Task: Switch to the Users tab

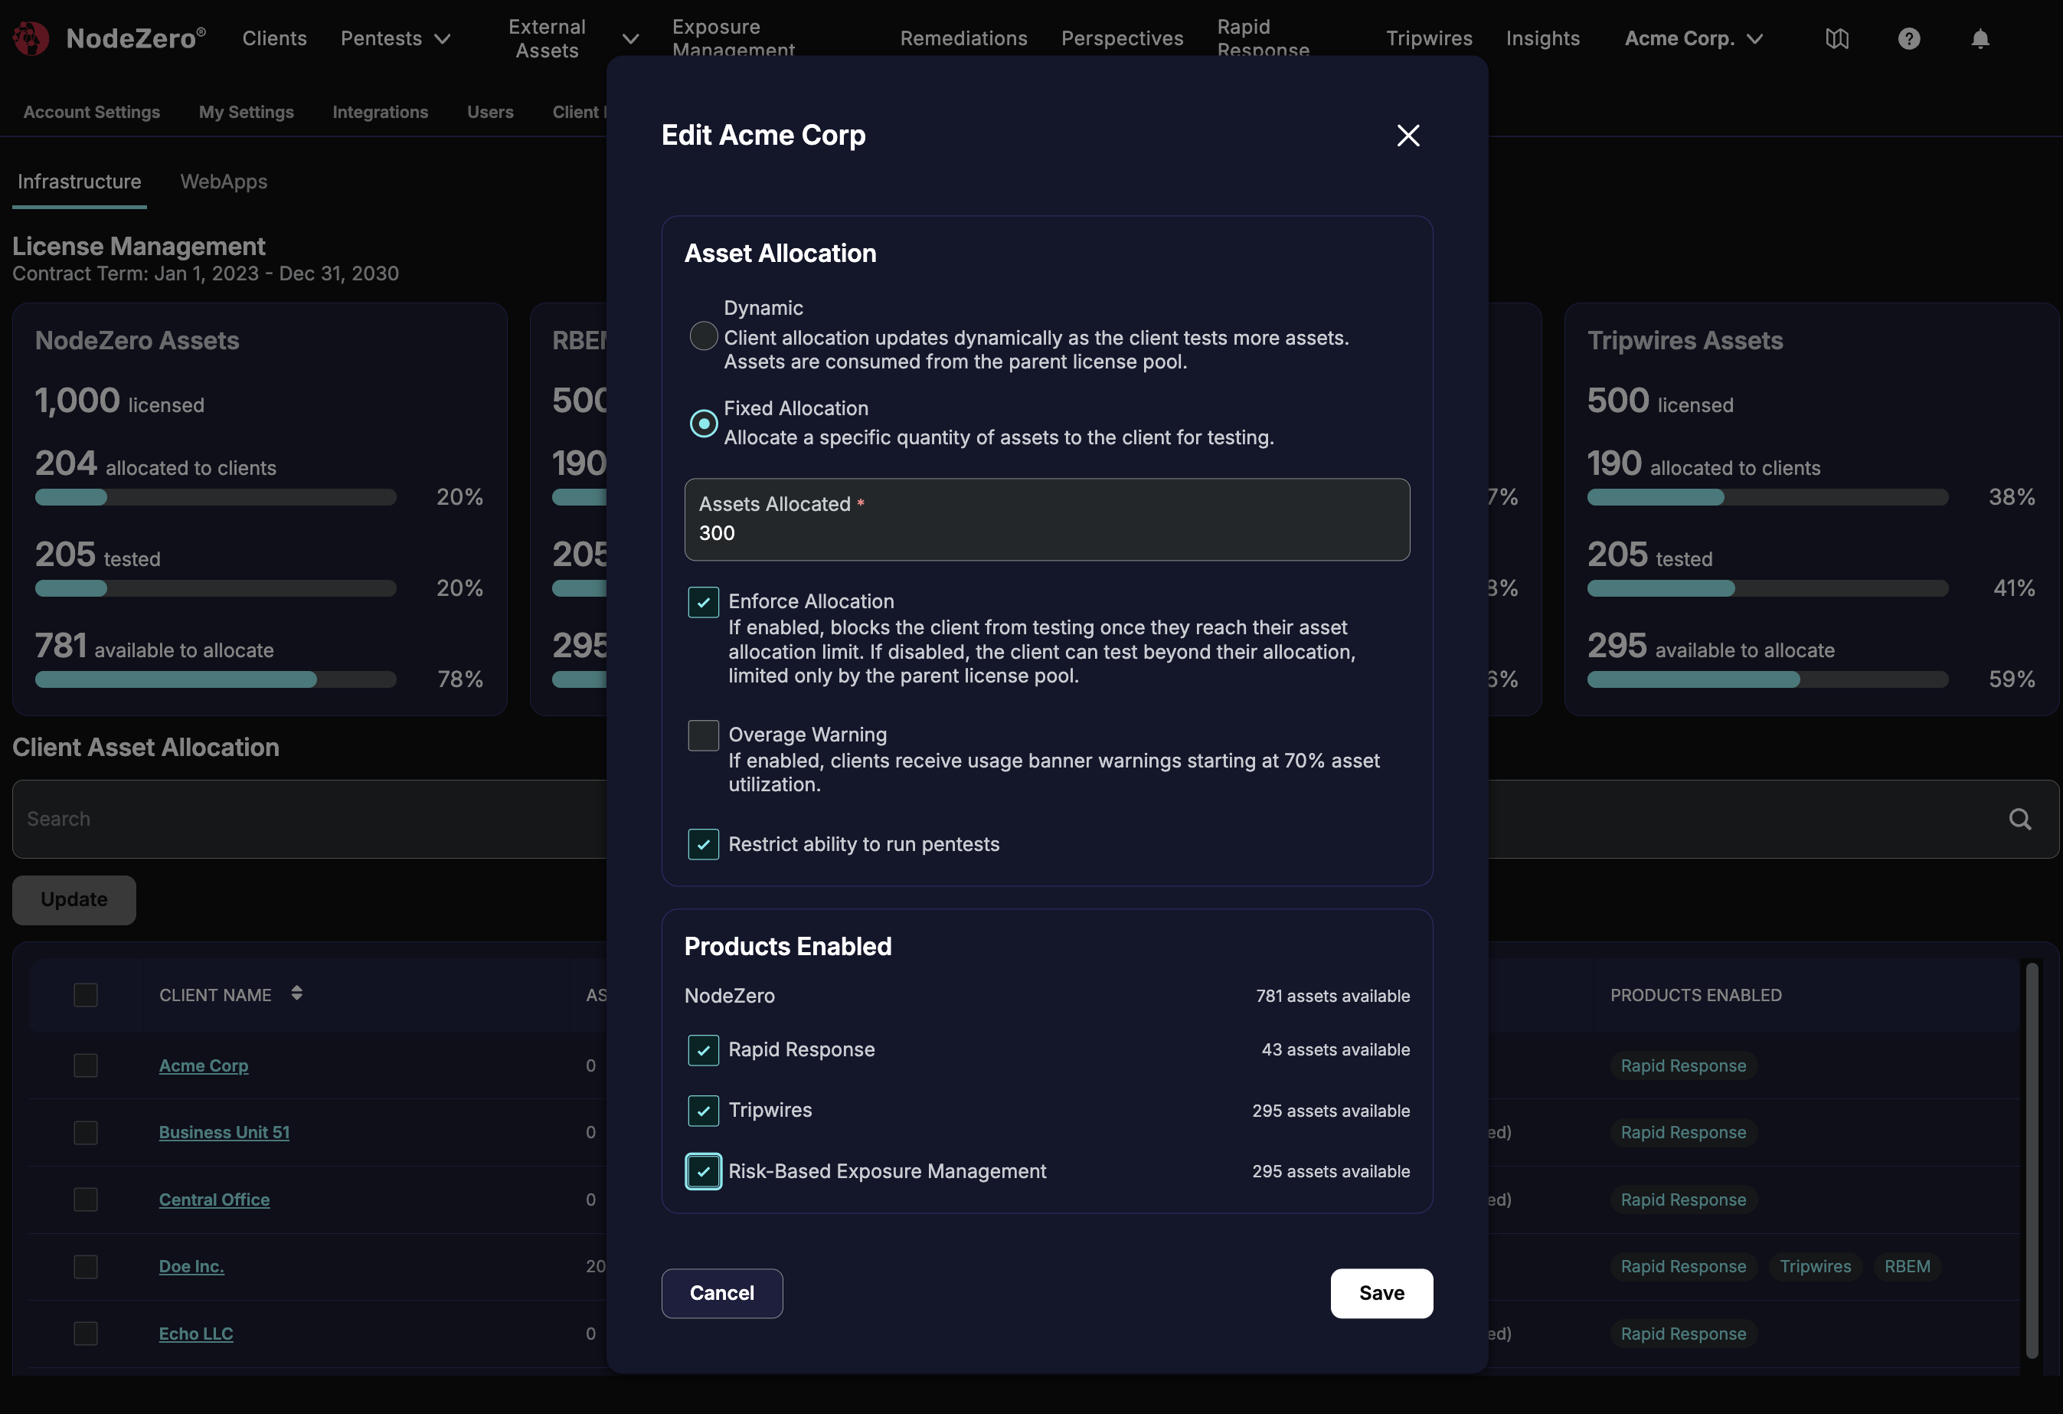Action: [x=490, y=112]
